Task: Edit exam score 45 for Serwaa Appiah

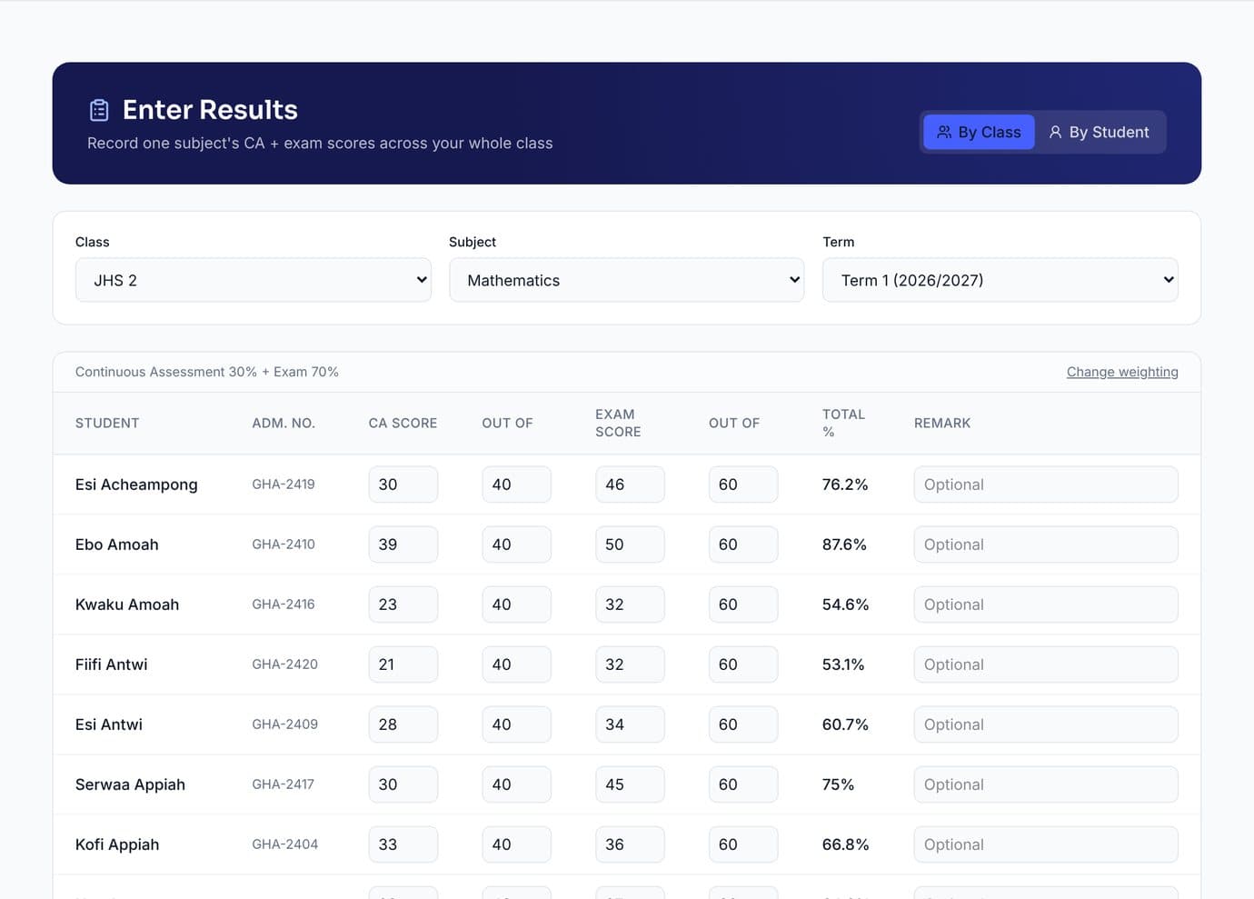Action: point(630,784)
